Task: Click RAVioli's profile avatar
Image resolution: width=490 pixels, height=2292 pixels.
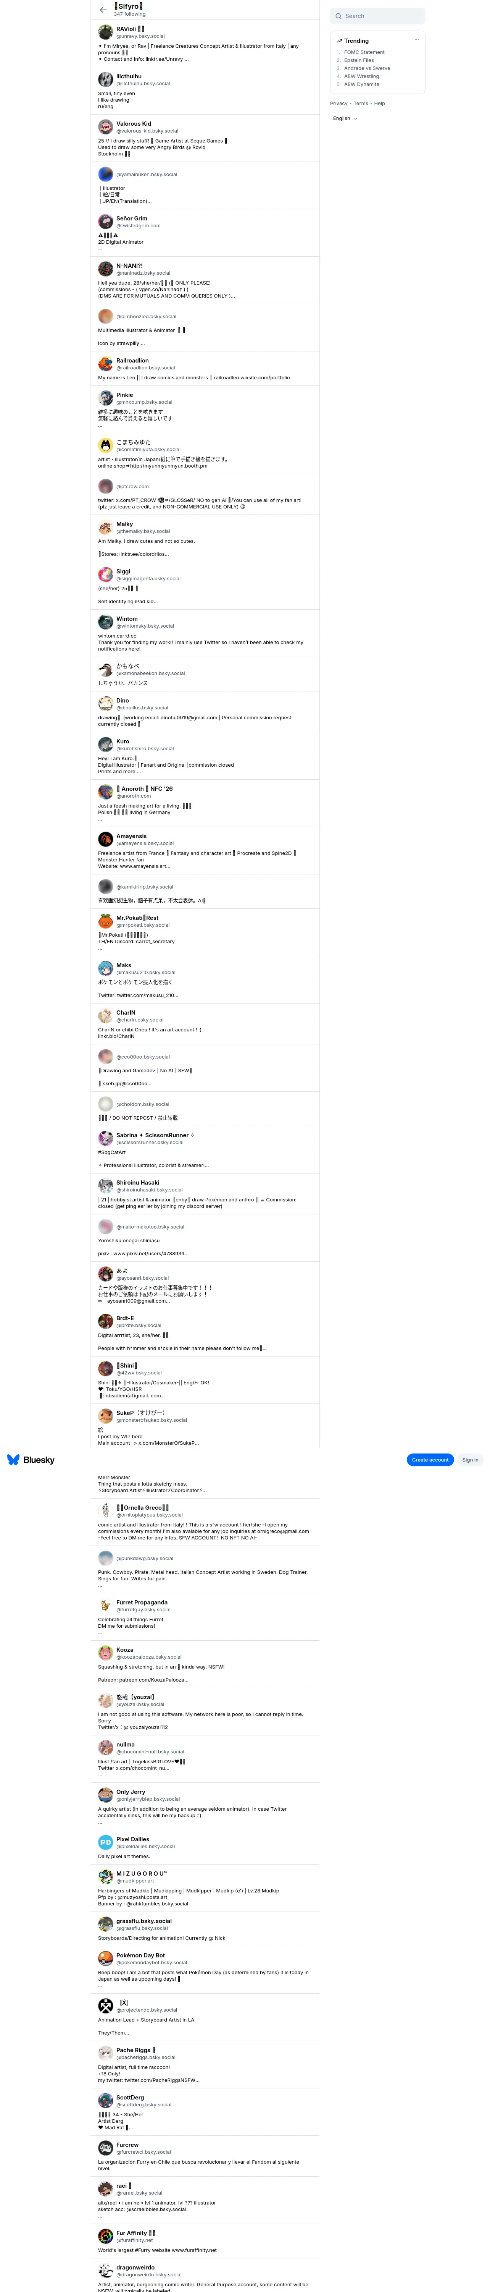Action: click(105, 32)
